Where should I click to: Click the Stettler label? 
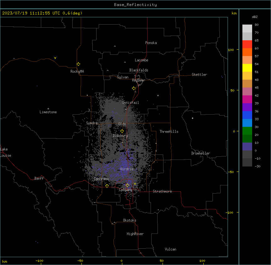click(x=199, y=75)
